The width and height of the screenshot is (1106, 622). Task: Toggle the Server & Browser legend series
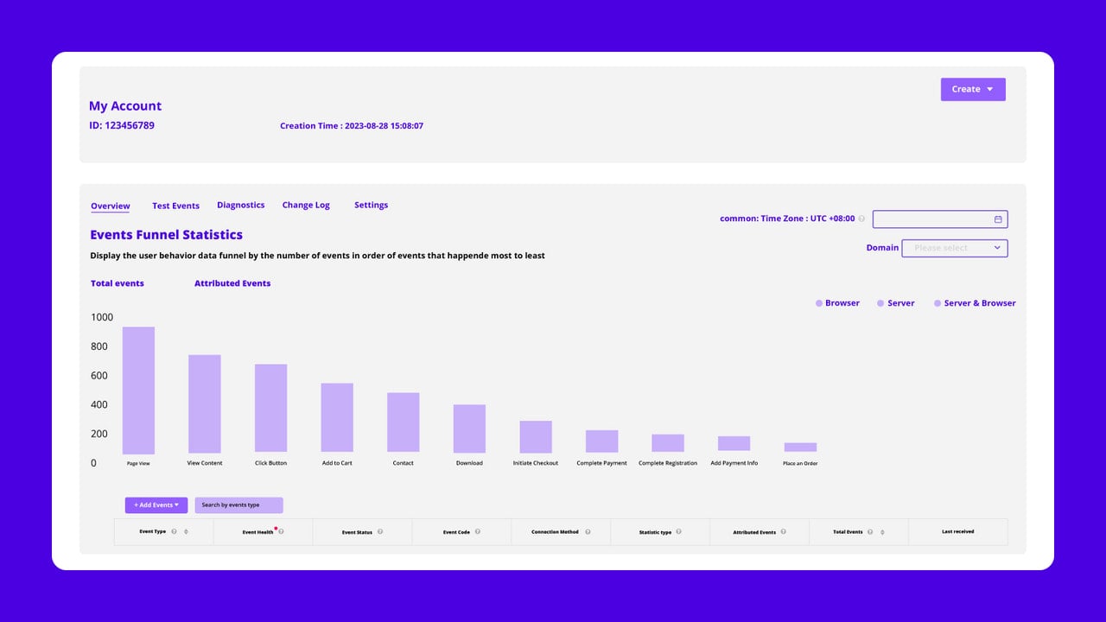[x=975, y=303]
